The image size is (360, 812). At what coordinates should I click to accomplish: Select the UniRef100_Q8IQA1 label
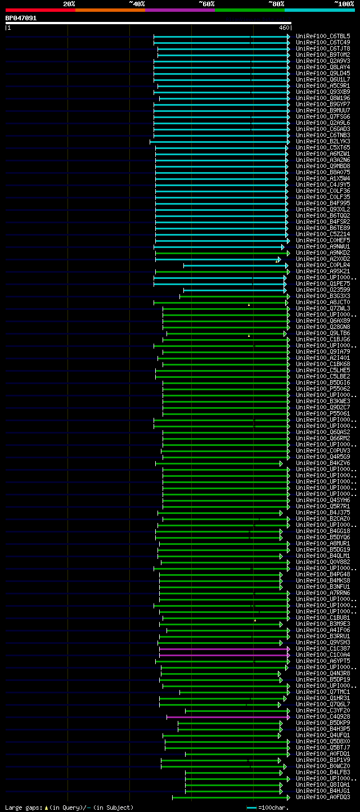[x=323, y=784]
